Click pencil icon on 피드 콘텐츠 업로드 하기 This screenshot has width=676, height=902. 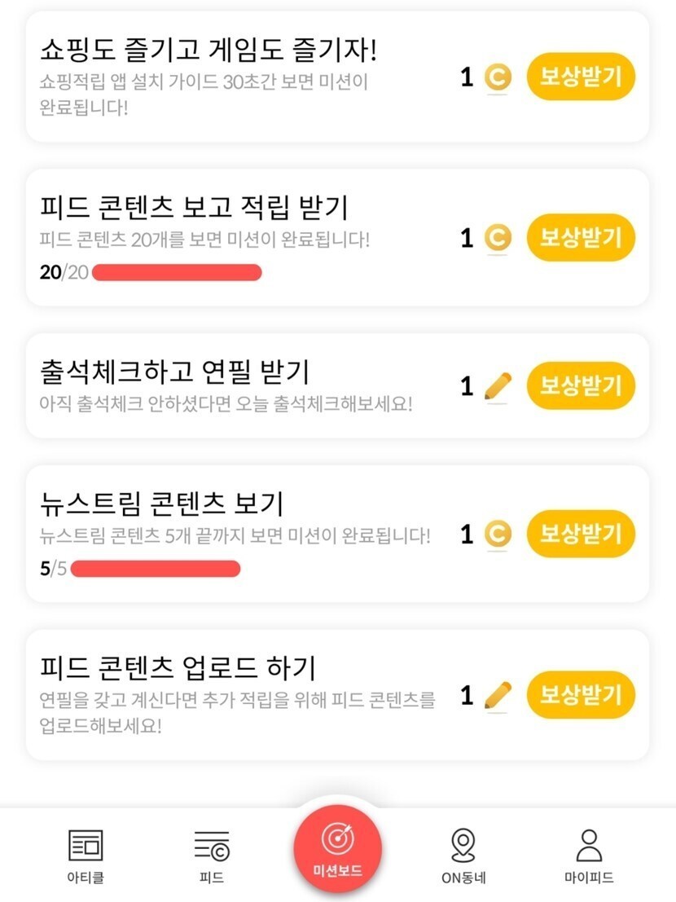coord(497,696)
